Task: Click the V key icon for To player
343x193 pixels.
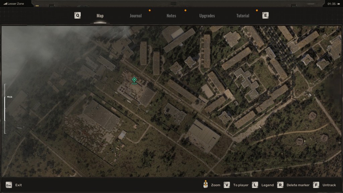Action: [x=227, y=185]
